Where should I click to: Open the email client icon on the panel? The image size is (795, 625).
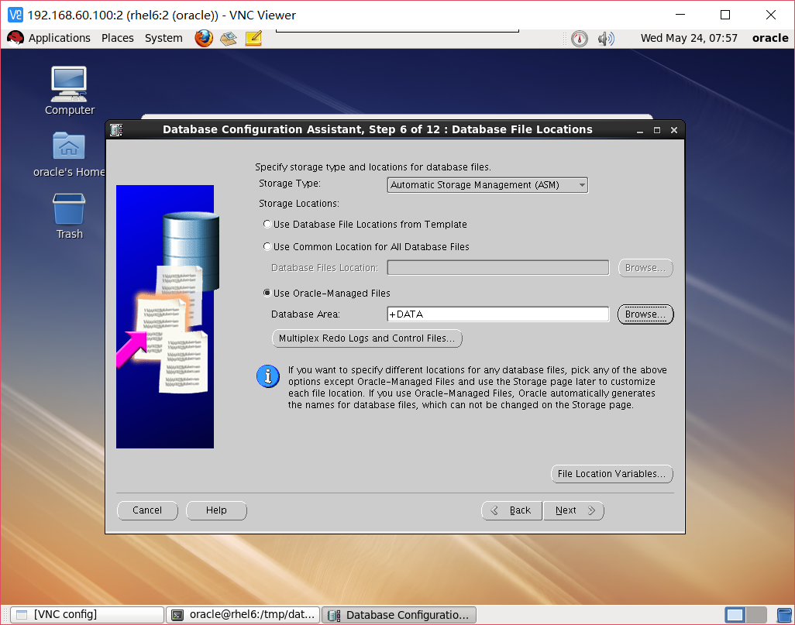[x=228, y=37]
